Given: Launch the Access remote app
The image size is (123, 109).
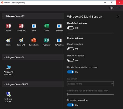Looking at the screenshot, I should [x=8, y=28].
